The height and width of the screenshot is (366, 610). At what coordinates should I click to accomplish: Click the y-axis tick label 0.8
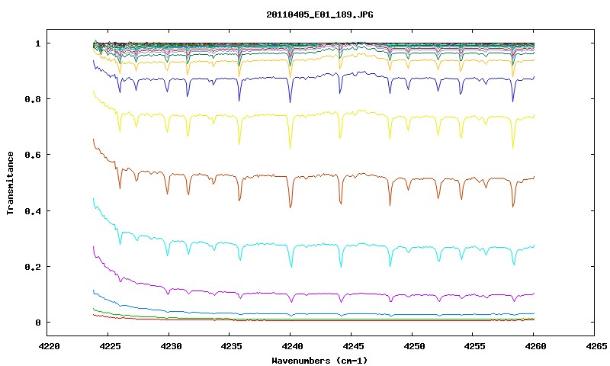coord(32,99)
